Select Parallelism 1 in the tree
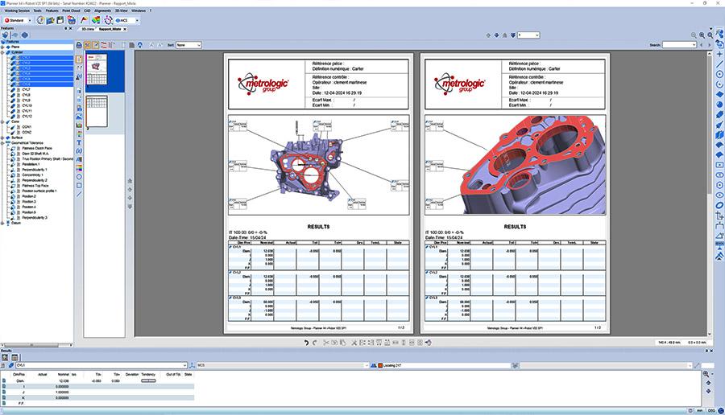 click(31, 164)
